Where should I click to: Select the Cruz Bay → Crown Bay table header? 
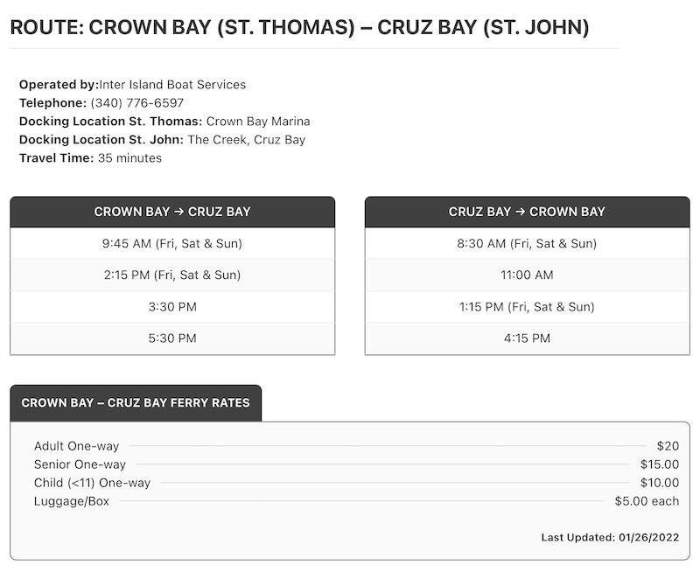527,212
